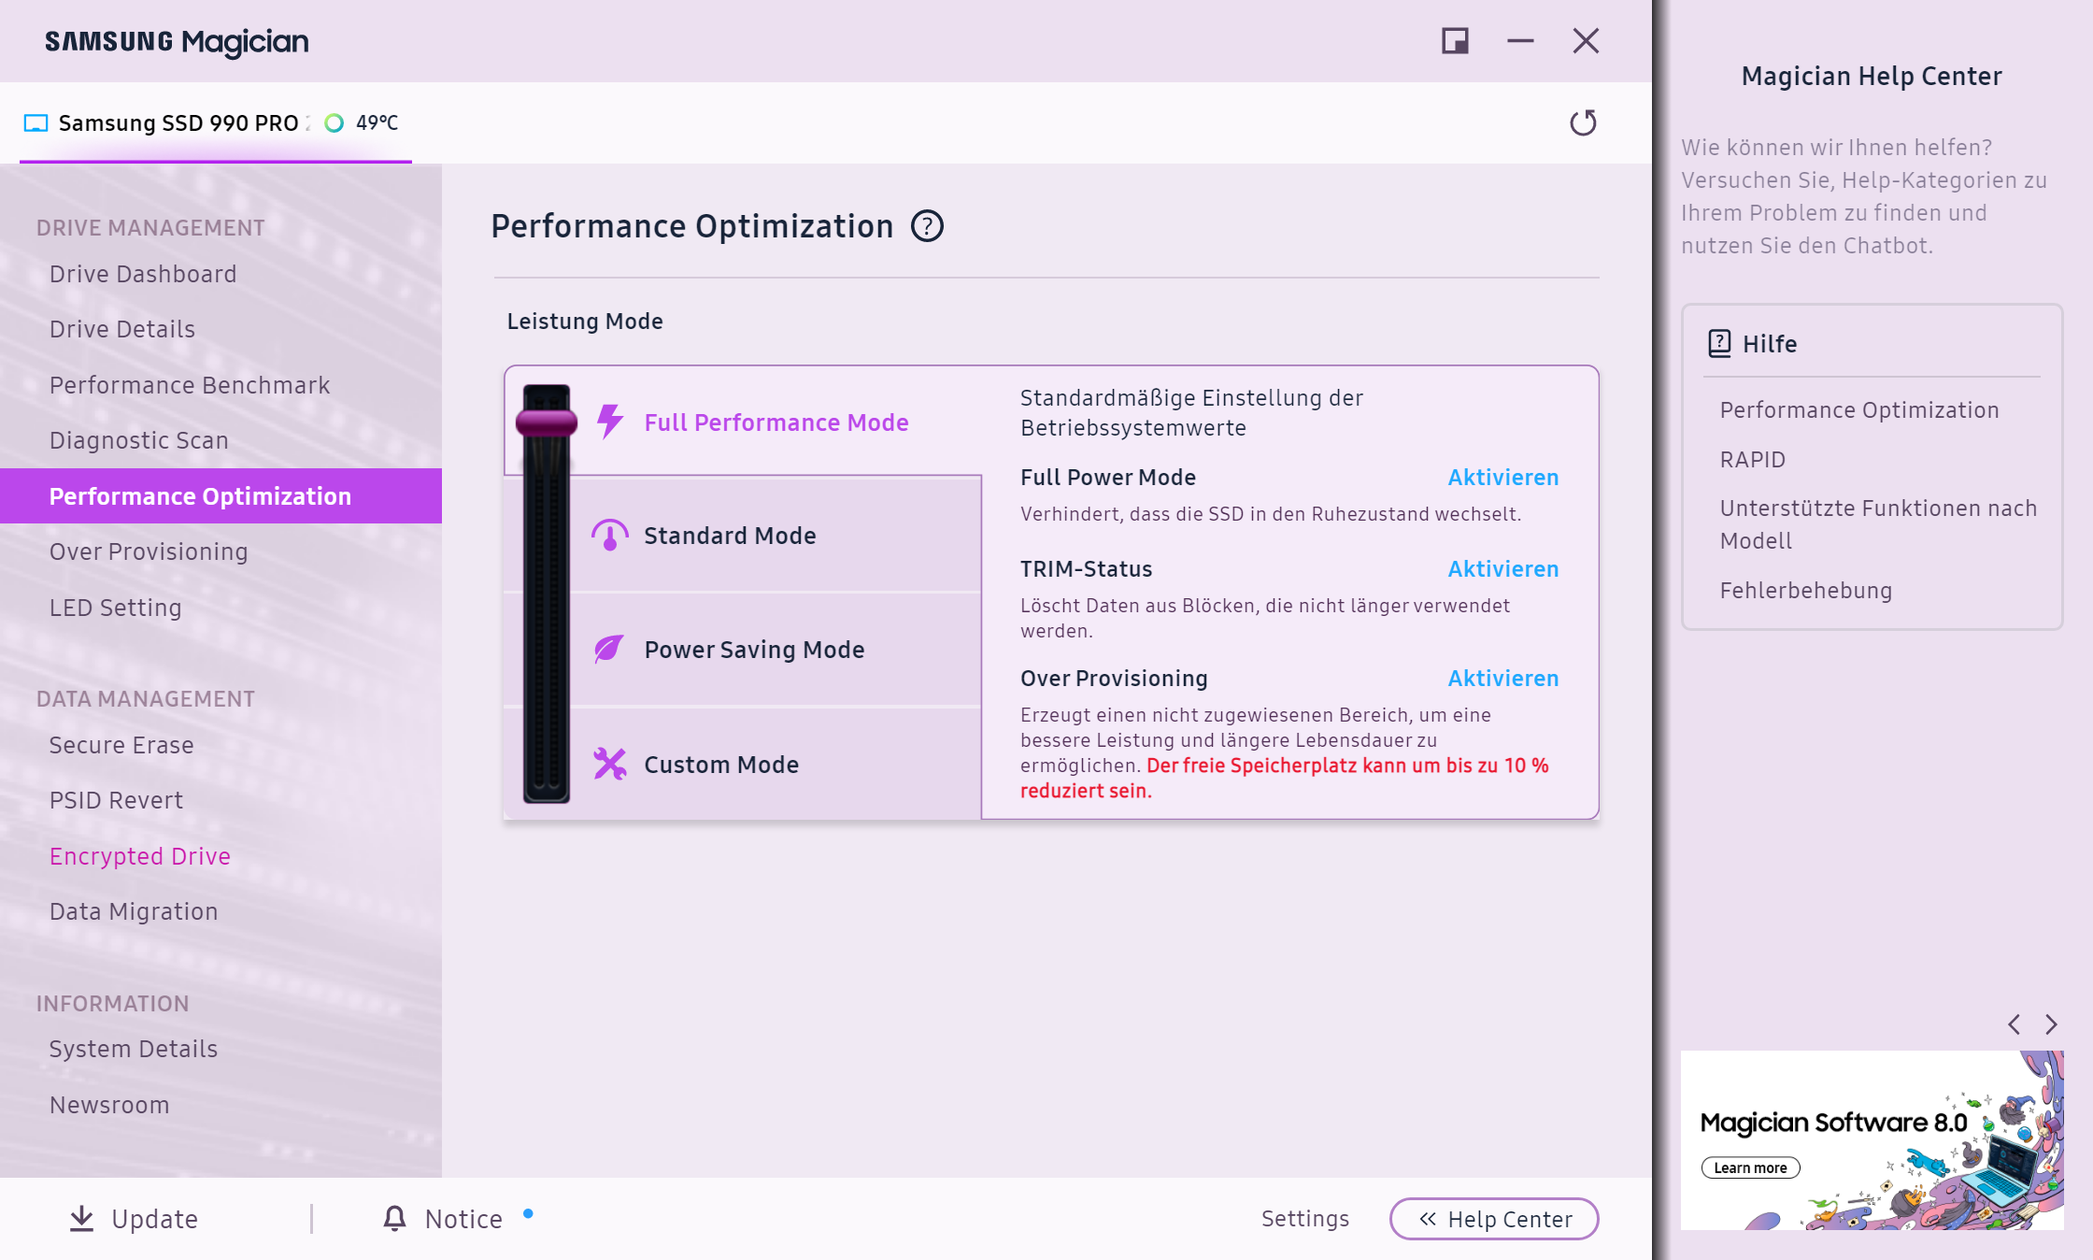Click the Update download icon
Screen dimensions: 2093x1260
82,1218
